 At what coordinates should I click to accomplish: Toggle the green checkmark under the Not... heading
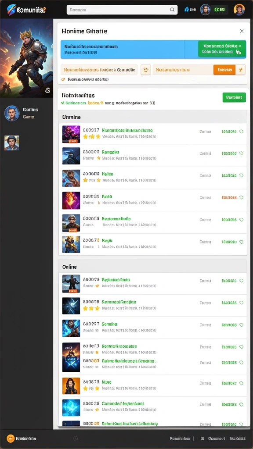click(63, 103)
